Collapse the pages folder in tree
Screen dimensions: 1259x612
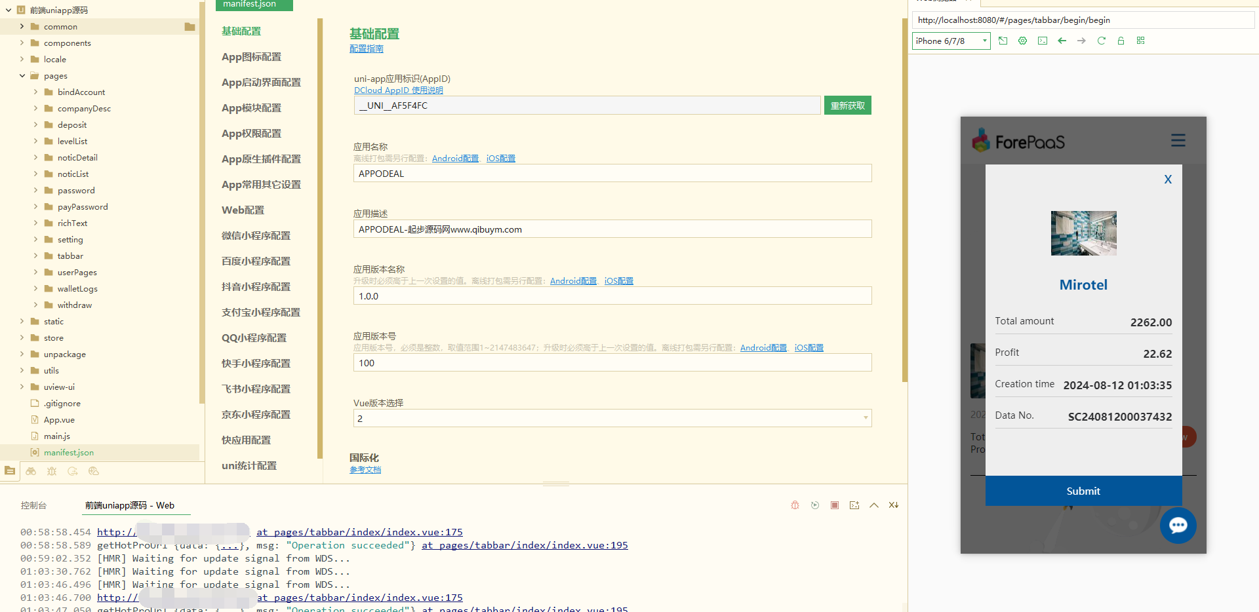click(22, 76)
